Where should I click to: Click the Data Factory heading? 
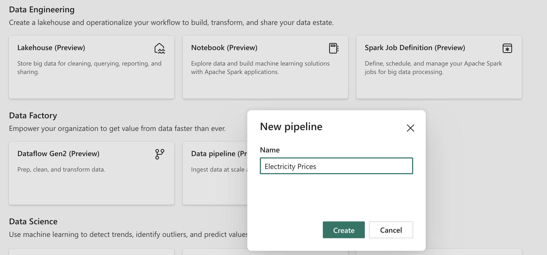33,115
